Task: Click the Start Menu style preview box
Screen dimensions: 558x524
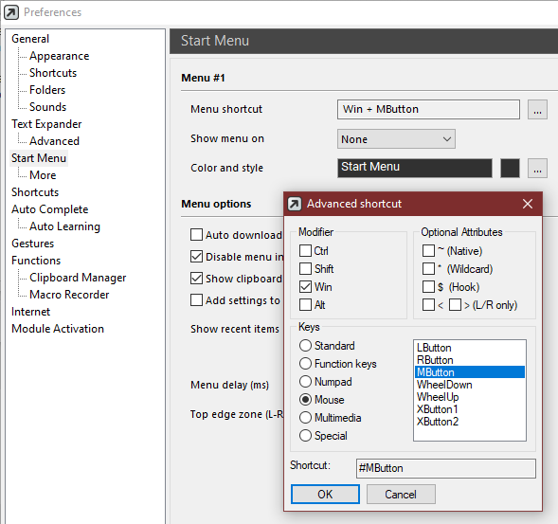Action: point(415,168)
